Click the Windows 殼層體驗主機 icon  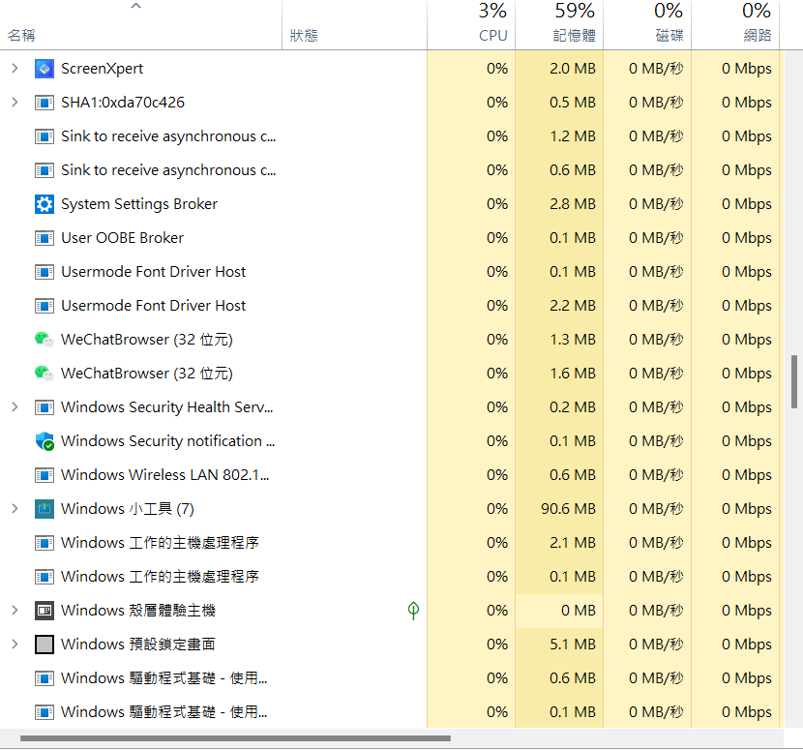pos(45,610)
